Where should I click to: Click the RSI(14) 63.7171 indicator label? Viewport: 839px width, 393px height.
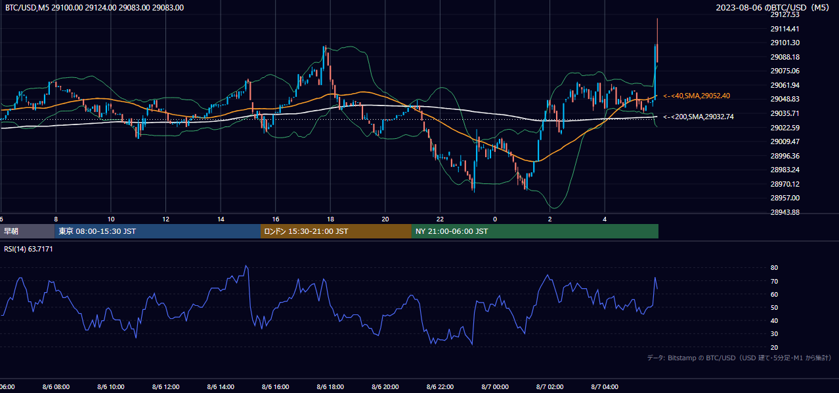(x=28, y=249)
